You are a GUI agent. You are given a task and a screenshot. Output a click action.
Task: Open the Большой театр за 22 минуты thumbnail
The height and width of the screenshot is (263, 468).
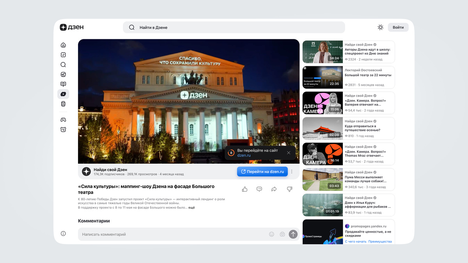point(323,77)
